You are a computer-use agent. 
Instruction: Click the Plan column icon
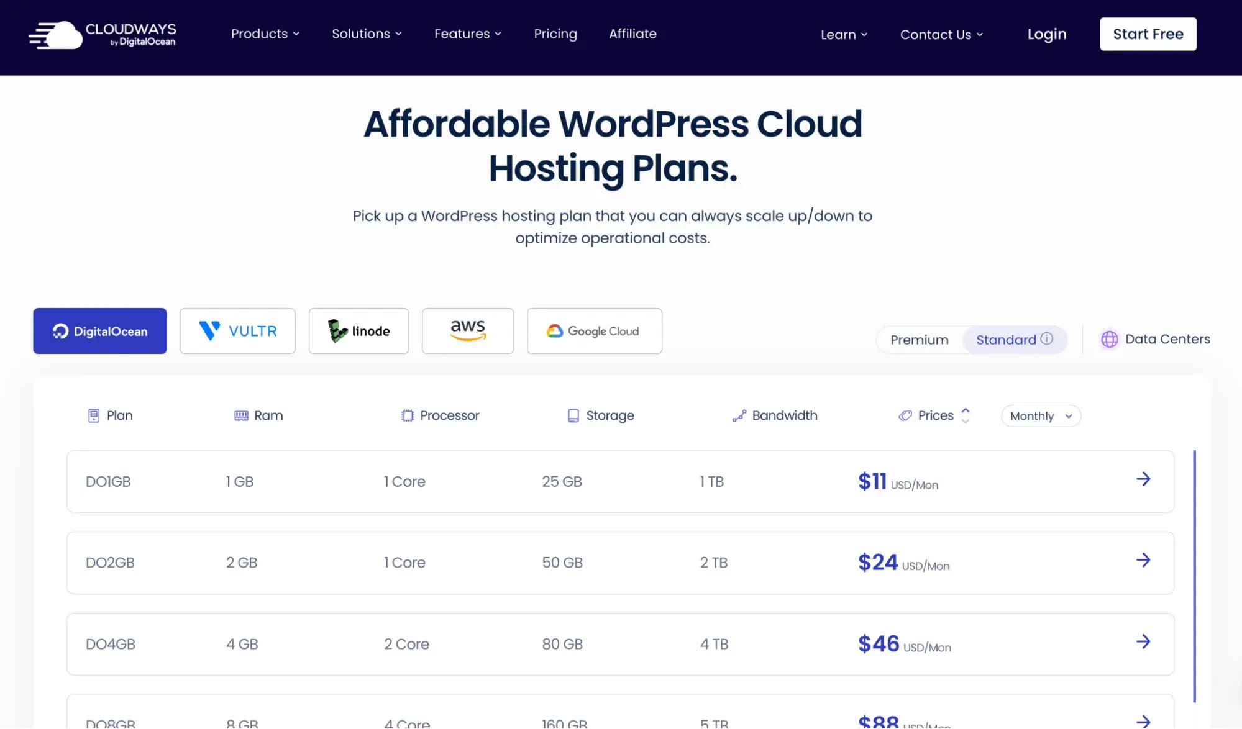click(94, 415)
